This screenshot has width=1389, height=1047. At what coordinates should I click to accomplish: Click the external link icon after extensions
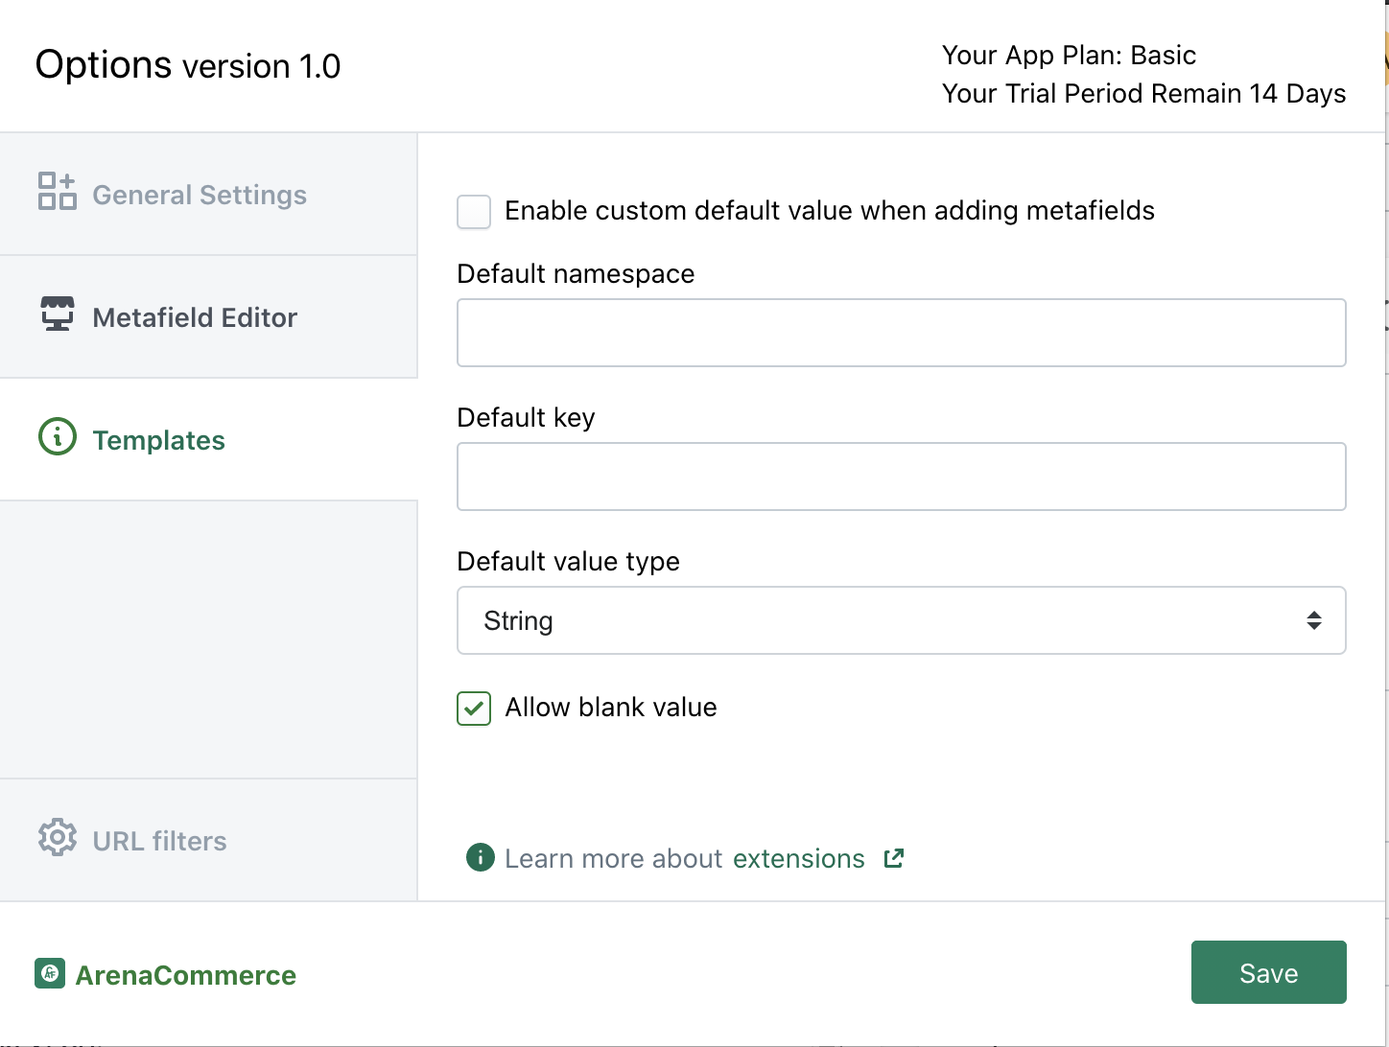point(894,857)
